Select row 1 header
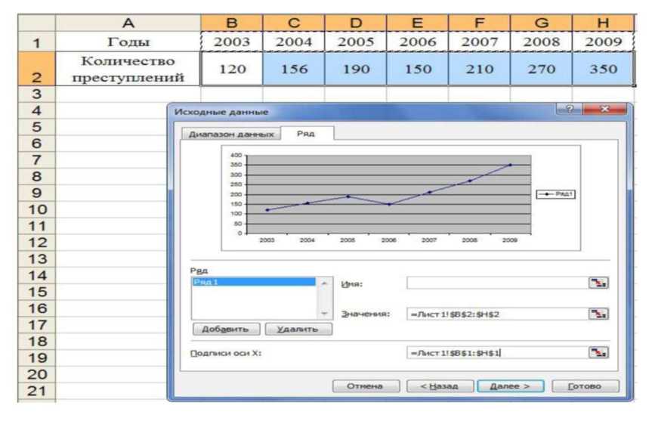The width and height of the screenshot is (652, 424). click(x=36, y=42)
